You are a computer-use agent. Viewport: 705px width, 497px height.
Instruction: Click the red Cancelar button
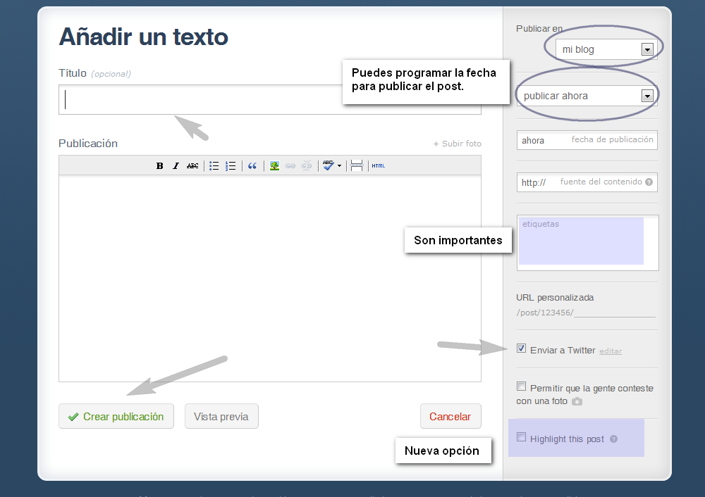pyautogui.click(x=450, y=416)
